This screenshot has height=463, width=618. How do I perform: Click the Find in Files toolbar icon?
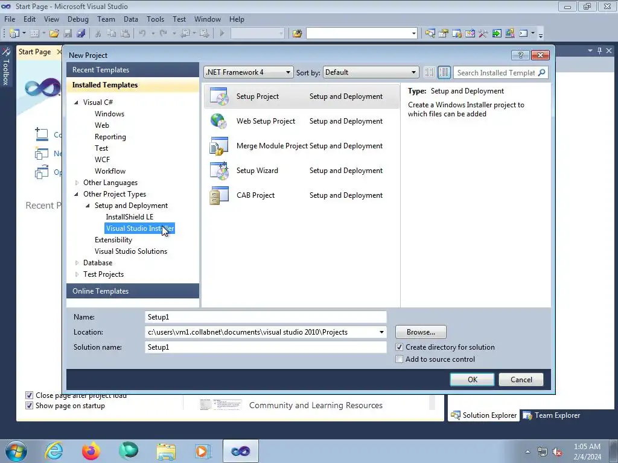coord(297,34)
